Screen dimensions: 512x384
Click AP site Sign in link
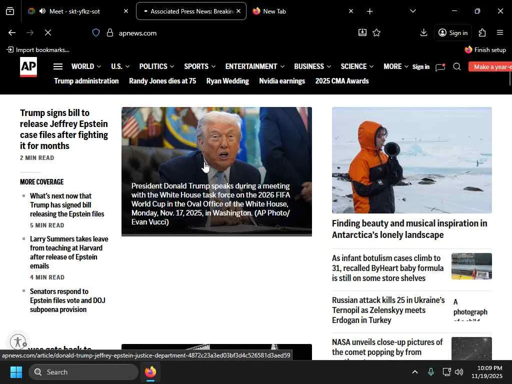(421, 66)
